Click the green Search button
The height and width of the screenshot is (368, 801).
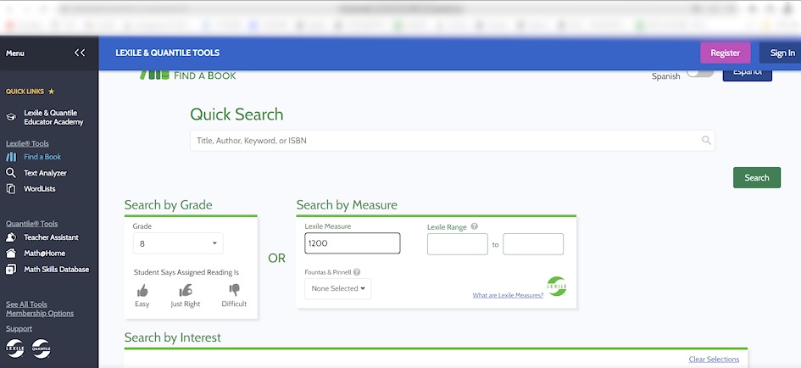(757, 177)
